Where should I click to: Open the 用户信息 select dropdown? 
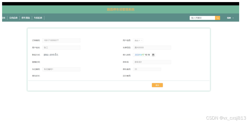138,40
